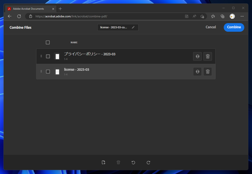Viewport: 252px width, 174px height.
Task: Expand pages of license - 2023-03 file
Action: (198, 72)
